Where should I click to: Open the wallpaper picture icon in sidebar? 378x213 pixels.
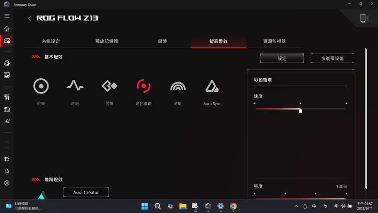(7, 75)
